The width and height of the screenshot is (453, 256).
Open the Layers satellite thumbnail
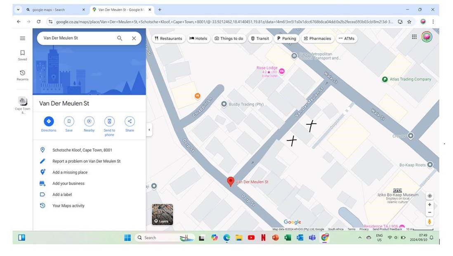163,214
